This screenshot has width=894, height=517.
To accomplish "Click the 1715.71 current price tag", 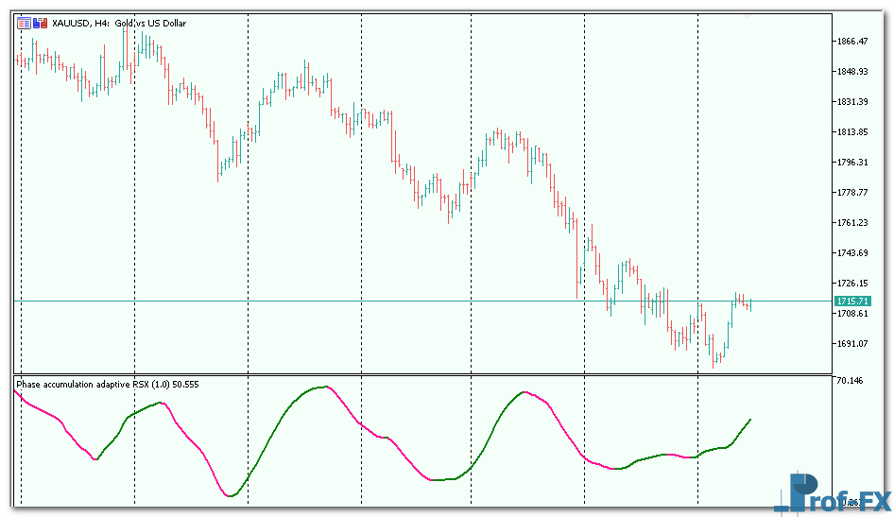I will click(851, 301).
